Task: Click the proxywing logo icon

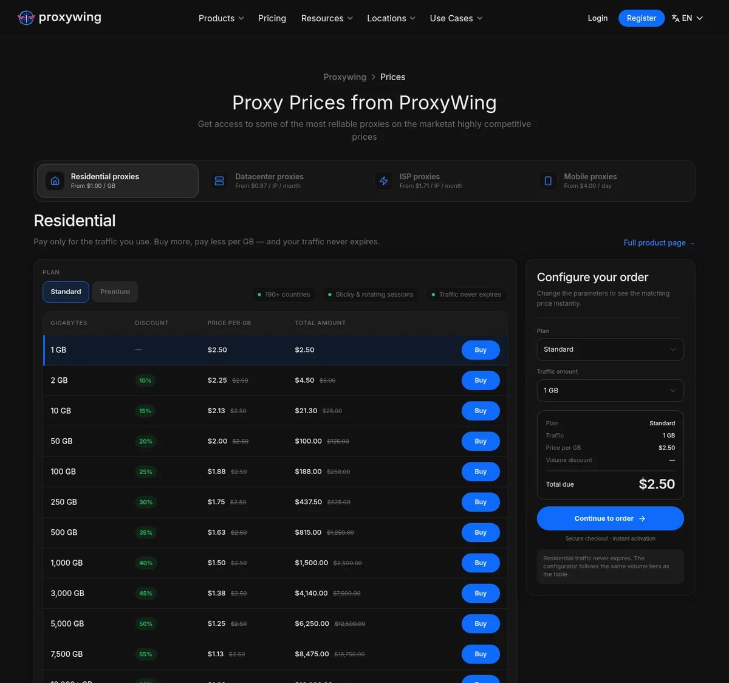Action: click(26, 18)
